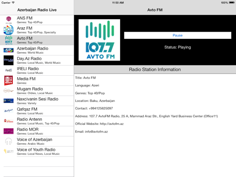The height and width of the screenshot is (177, 236).
Task: Click the Mugam Radio logo icon
Action: (x=9, y=91)
